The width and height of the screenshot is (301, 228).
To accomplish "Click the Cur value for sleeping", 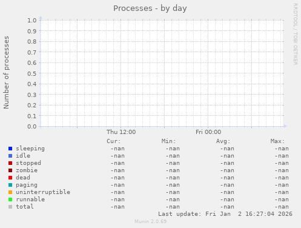I will tap(117, 149).
